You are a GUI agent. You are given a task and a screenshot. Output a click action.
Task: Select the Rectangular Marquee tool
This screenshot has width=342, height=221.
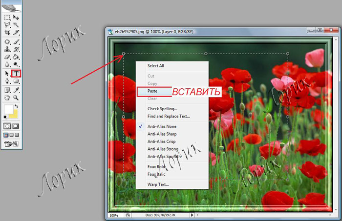coord(7,18)
